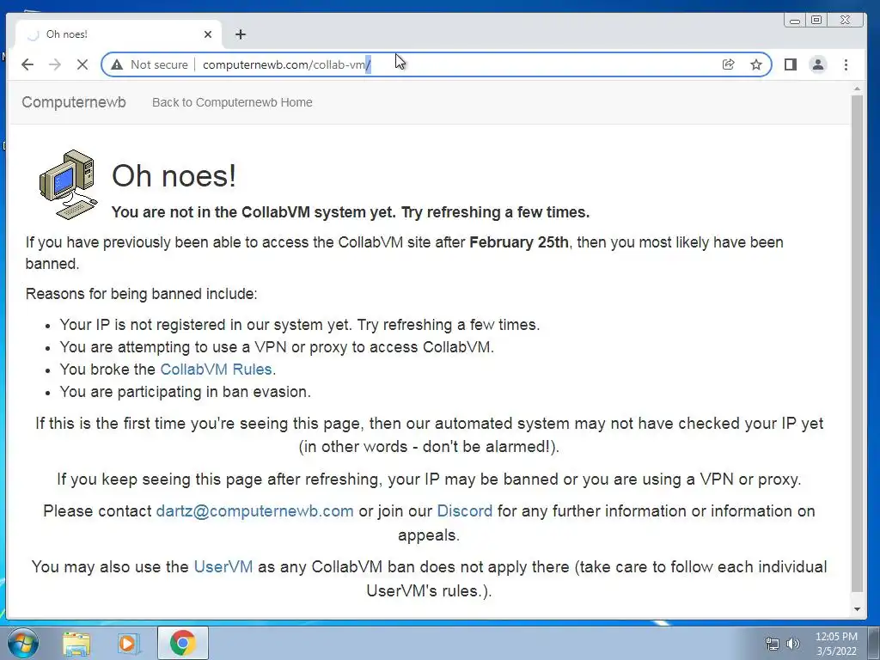Launch Windows Media Player from taskbar

[x=127, y=644]
